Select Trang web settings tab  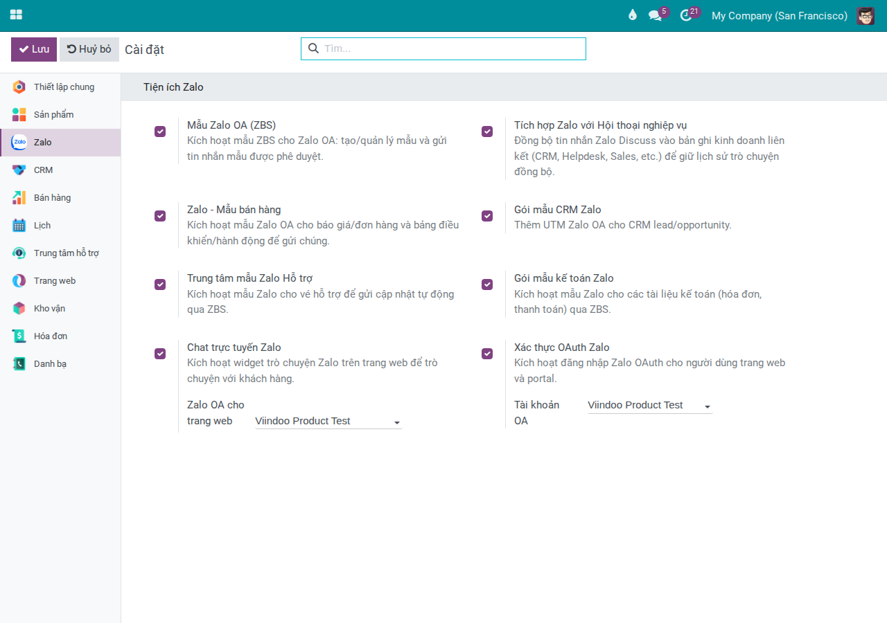[60, 281]
